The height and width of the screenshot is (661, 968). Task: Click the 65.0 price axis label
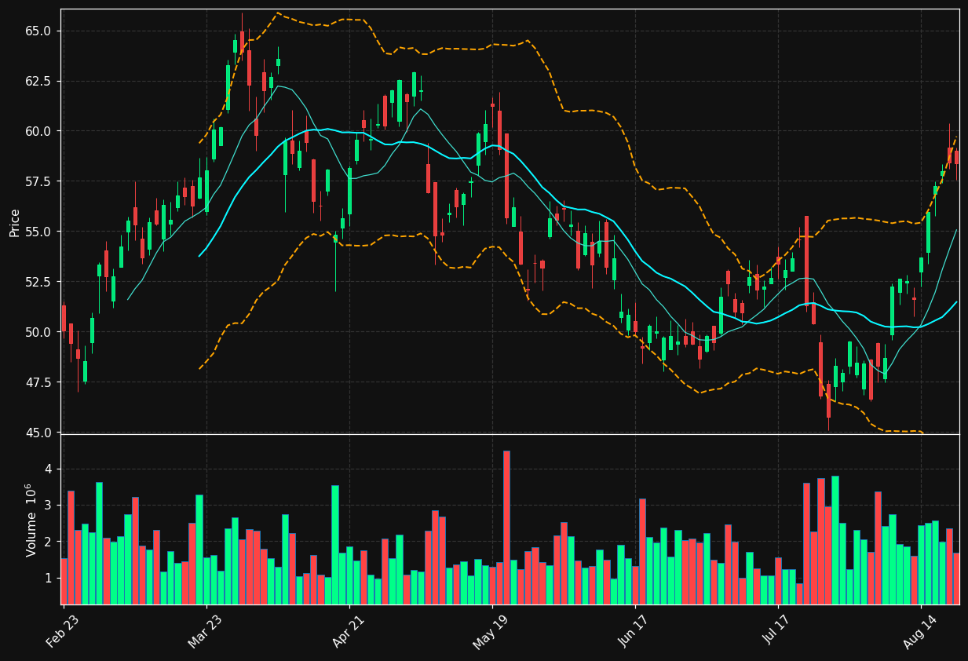(38, 31)
